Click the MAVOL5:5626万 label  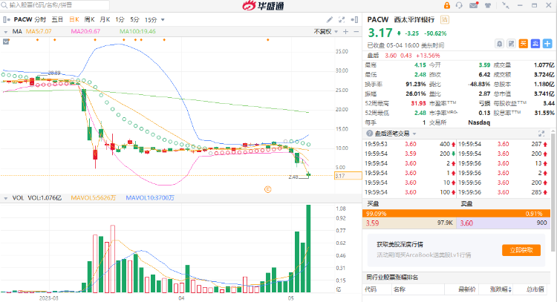[x=94, y=198]
